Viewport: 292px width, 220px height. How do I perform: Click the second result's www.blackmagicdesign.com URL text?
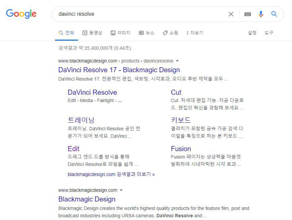coord(88,190)
